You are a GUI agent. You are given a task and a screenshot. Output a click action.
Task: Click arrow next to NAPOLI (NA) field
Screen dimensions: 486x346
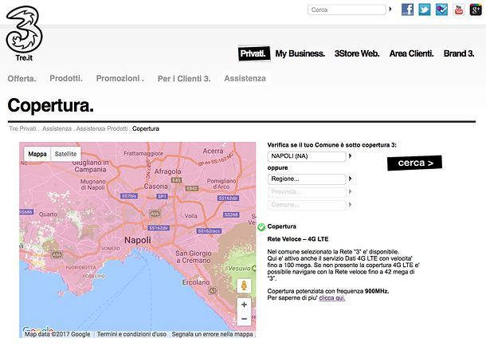[x=350, y=156]
